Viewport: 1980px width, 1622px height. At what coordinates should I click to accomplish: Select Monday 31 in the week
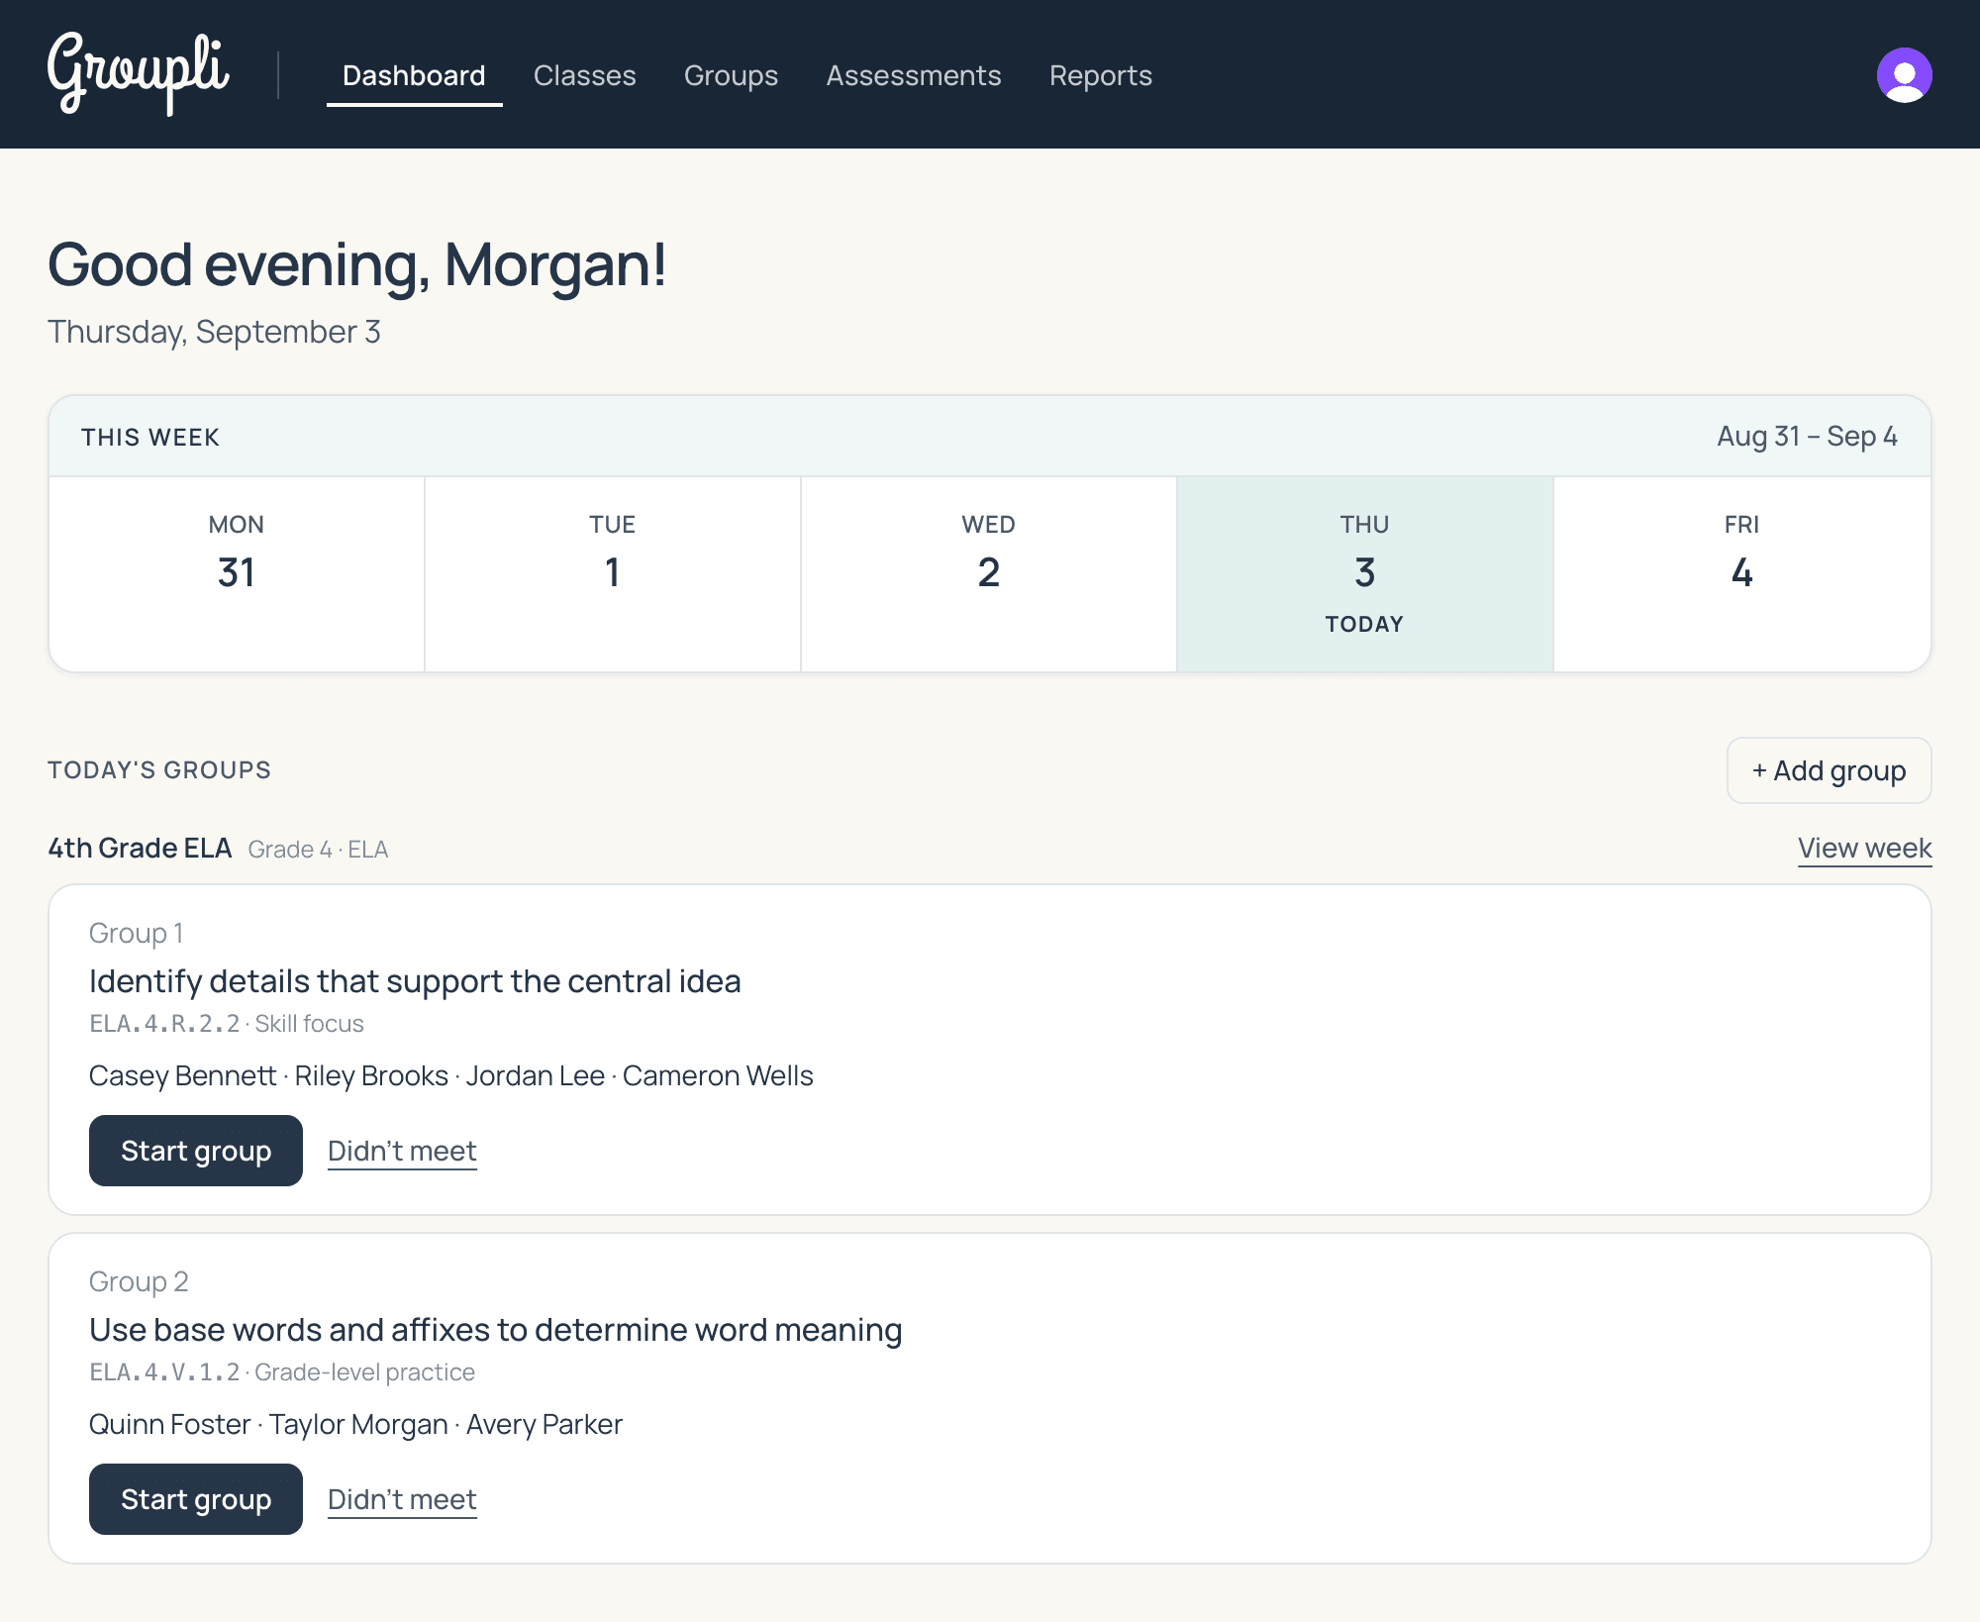(x=237, y=574)
